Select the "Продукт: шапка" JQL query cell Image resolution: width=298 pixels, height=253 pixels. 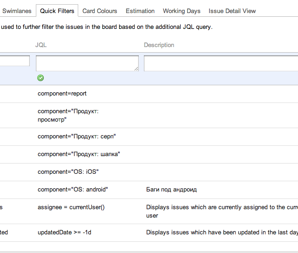click(x=79, y=154)
